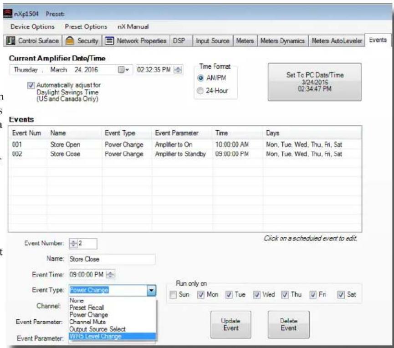The image size is (394, 348).
Task: Open the DSP tab
Action: click(x=181, y=41)
